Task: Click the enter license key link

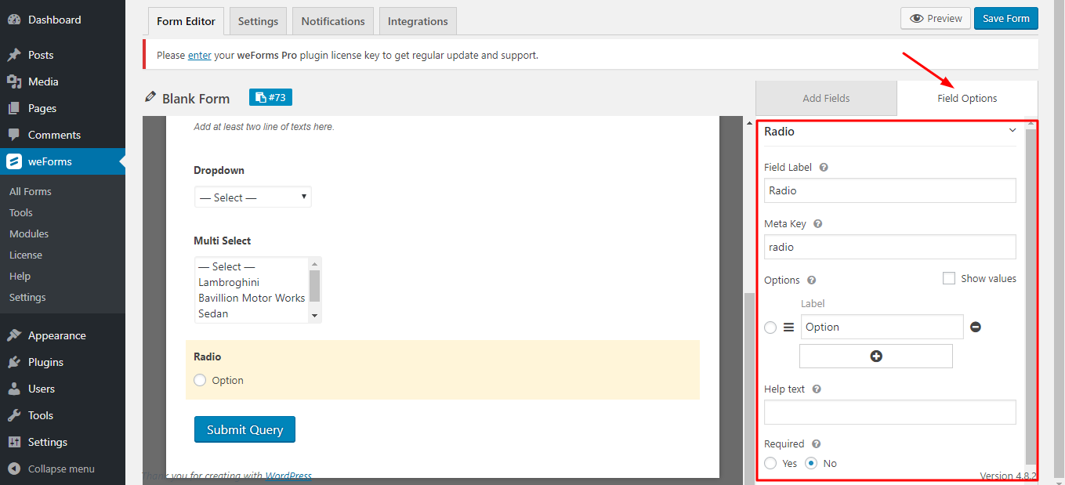Action: pyautogui.click(x=200, y=56)
